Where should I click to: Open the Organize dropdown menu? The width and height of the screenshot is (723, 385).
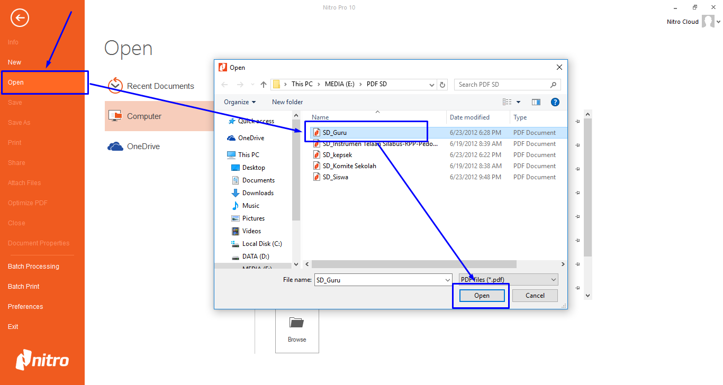[240, 102]
